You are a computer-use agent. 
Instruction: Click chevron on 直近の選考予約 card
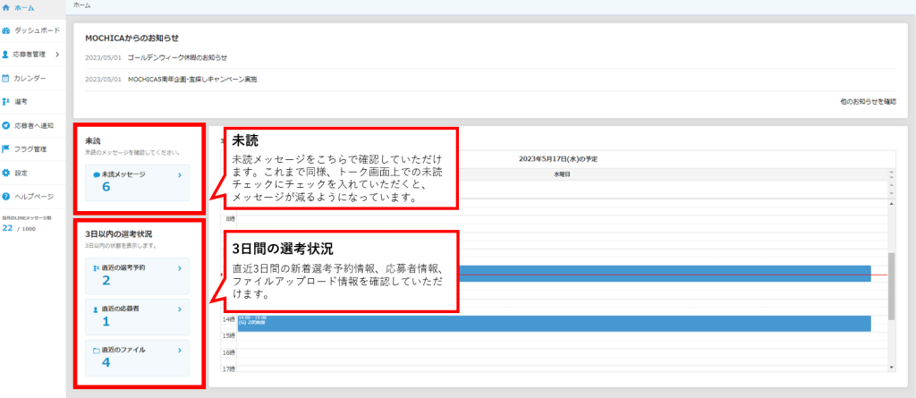pyautogui.click(x=179, y=267)
